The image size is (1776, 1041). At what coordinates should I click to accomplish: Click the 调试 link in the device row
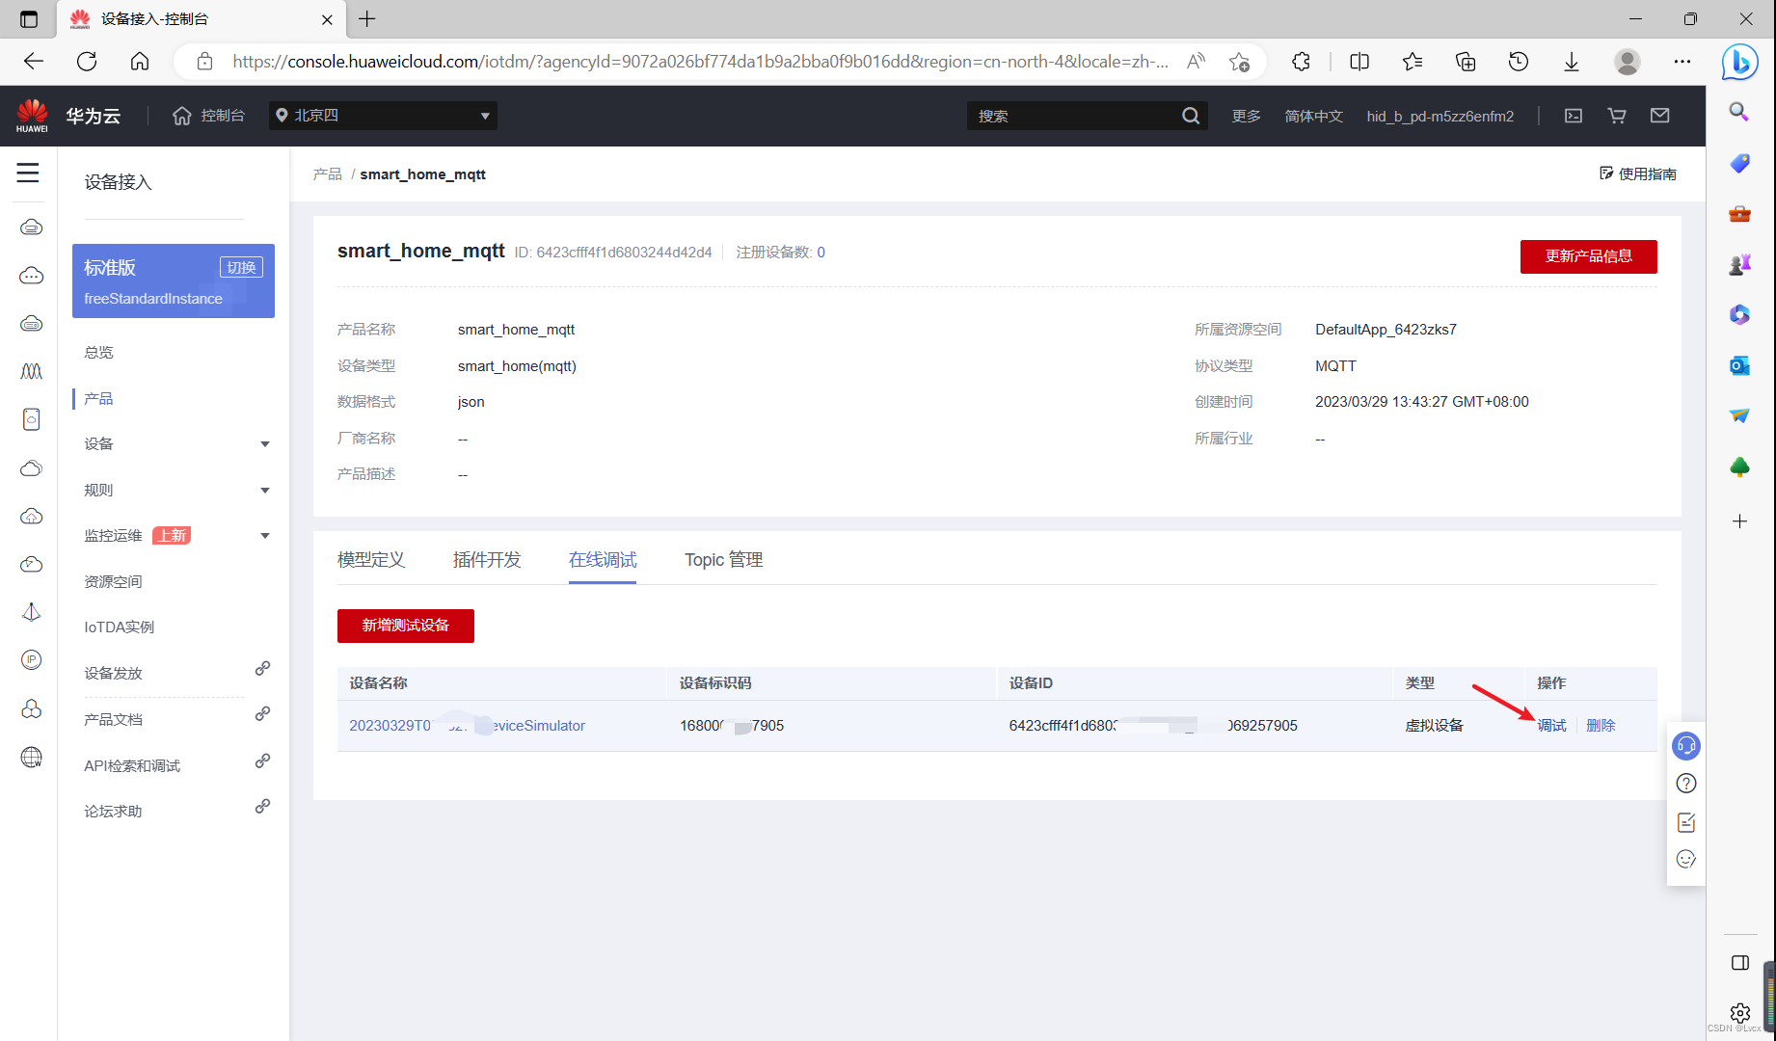pyautogui.click(x=1551, y=726)
